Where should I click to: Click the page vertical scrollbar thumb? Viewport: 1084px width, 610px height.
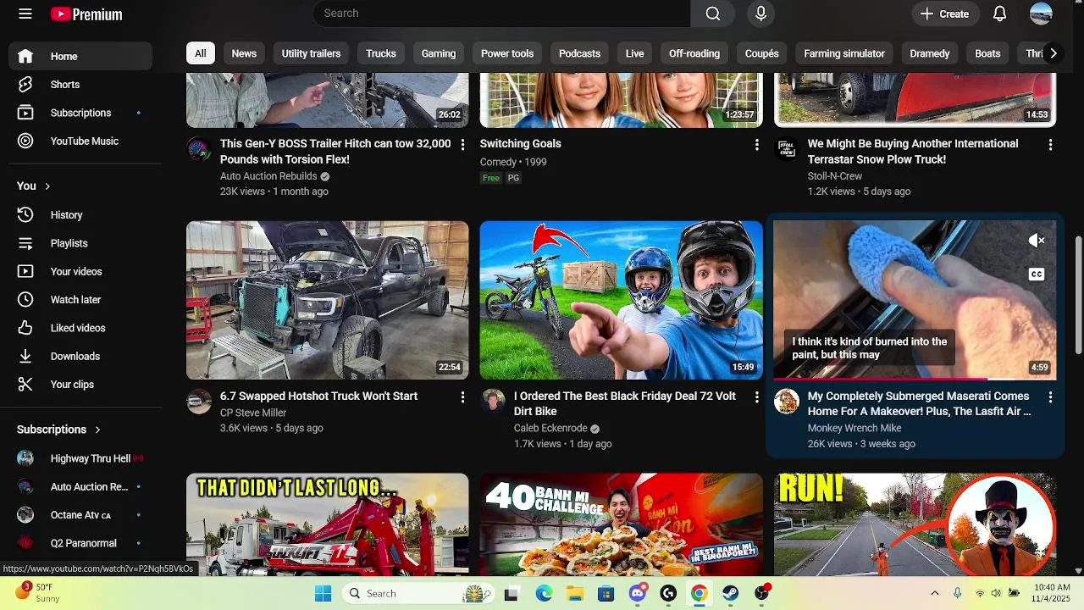[1078, 295]
